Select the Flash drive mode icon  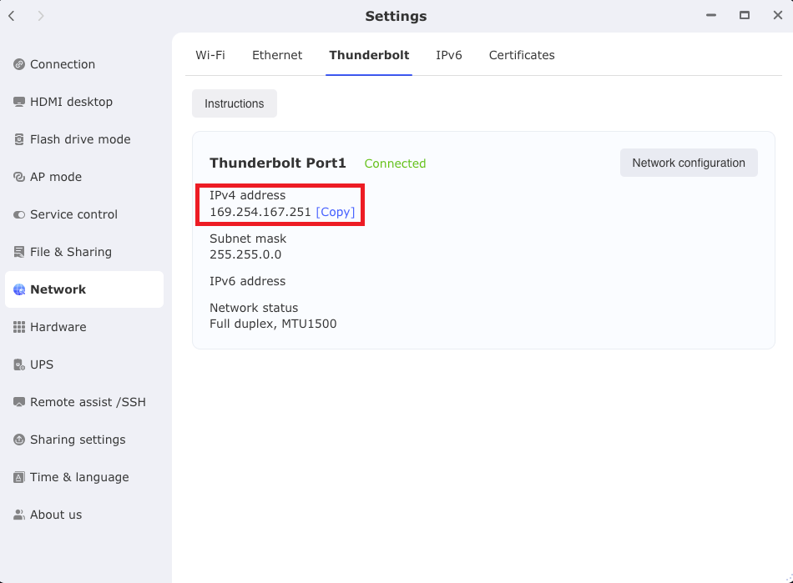(19, 139)
